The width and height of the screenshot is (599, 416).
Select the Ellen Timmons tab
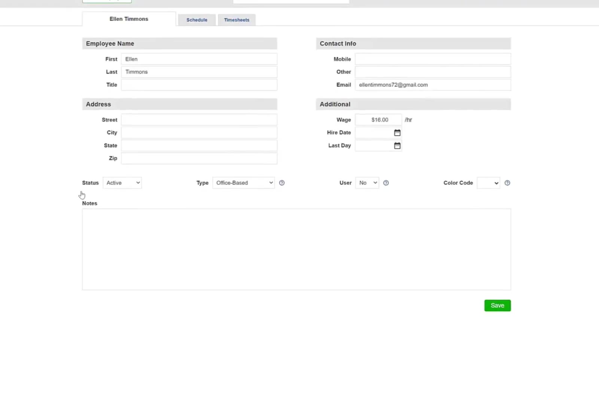tap(129, 19)
